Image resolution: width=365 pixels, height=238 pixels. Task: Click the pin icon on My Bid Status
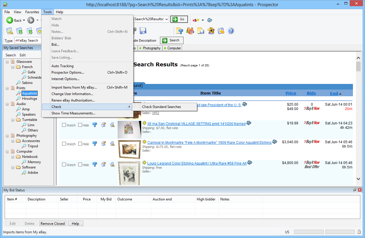tap(355, 190)
